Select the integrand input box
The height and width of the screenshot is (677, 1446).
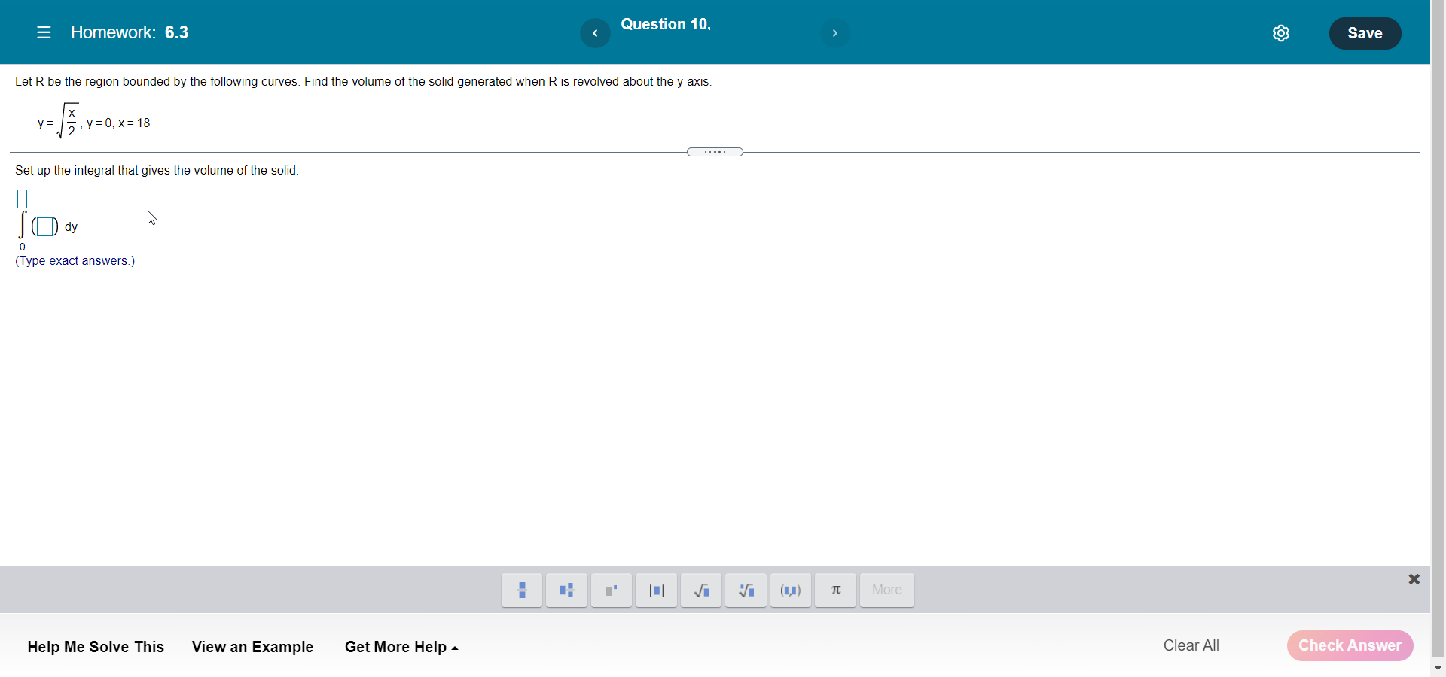(45, 226)
